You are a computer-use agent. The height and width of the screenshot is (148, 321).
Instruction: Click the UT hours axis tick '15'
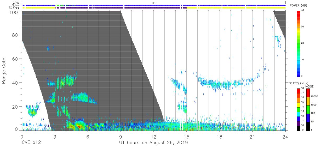(x=187, y=137)
